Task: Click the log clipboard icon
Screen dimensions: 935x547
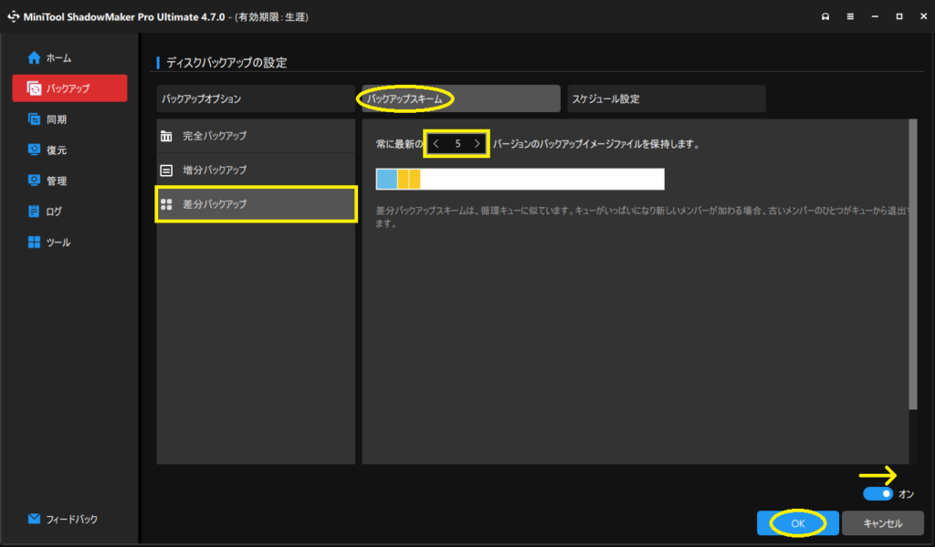Action: coord(34,212)
